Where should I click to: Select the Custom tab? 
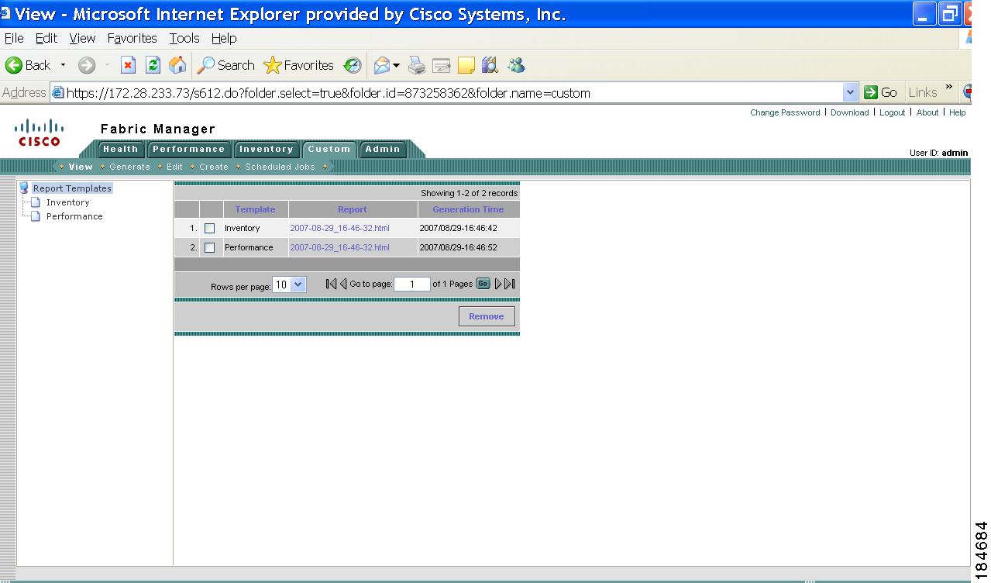[329, 150]
